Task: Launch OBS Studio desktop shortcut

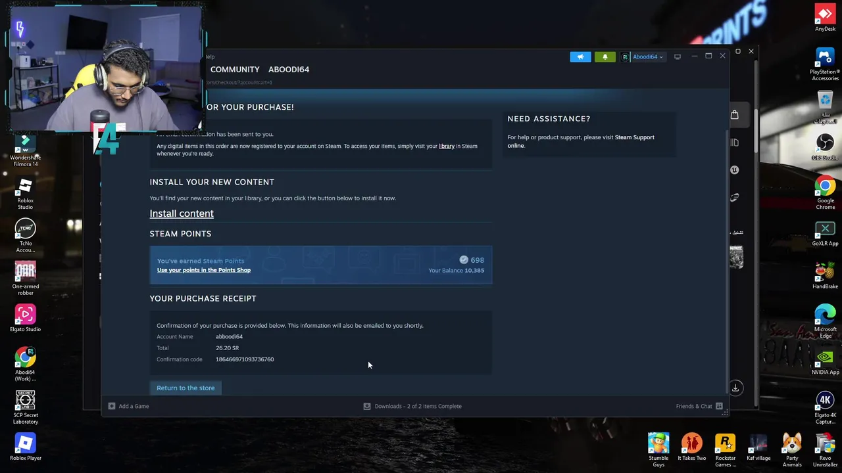Action: click(825, 146)
